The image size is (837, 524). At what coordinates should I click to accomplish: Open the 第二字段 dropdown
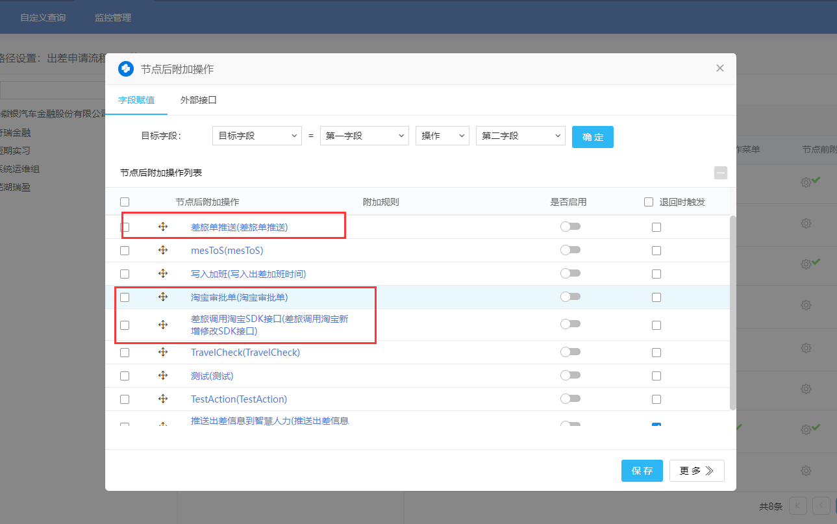(x=521, y=136)
